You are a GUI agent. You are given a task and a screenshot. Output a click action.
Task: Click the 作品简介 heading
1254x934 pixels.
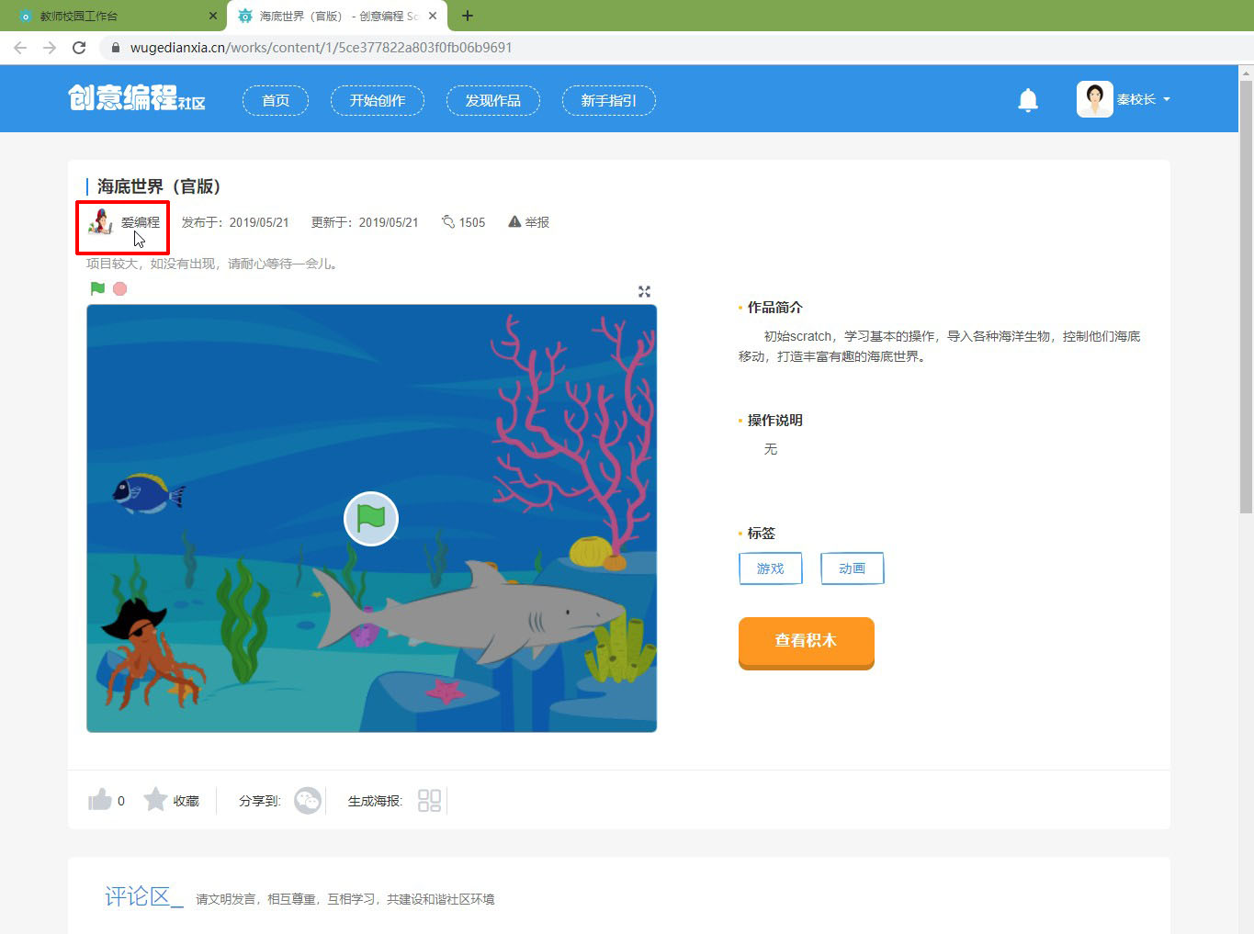pyautogui.click(x=775, y=308)
